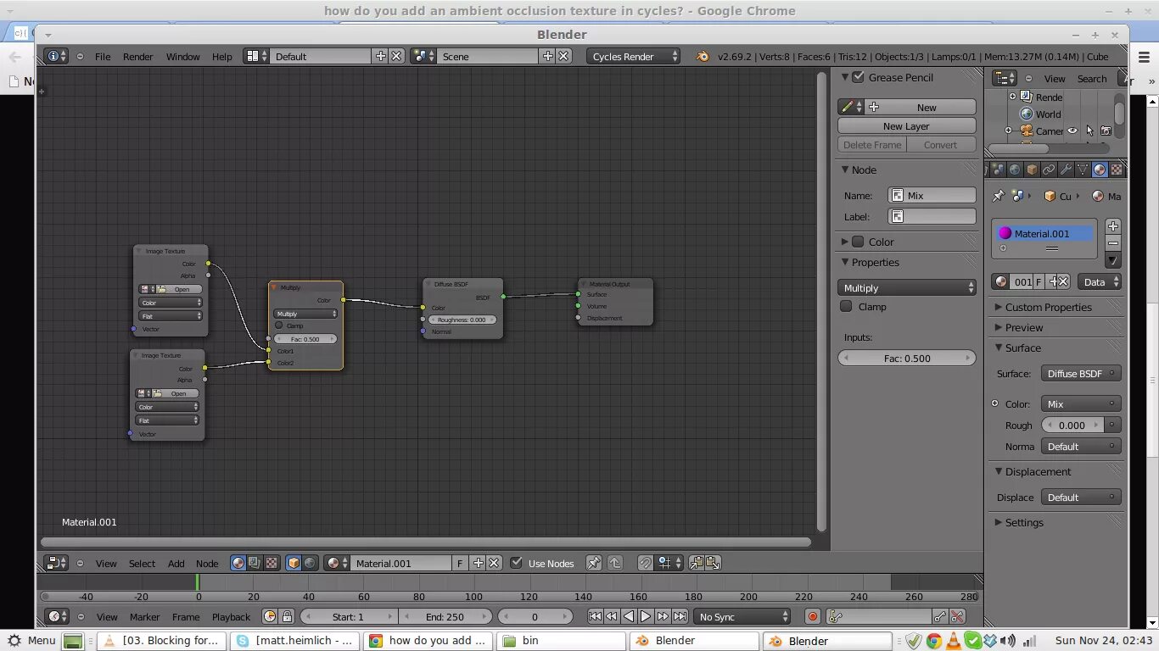The height and width of the screenshot is (651, 1159).
Task: Add a material slot plus button
Action: click(x=1113, y=226)
